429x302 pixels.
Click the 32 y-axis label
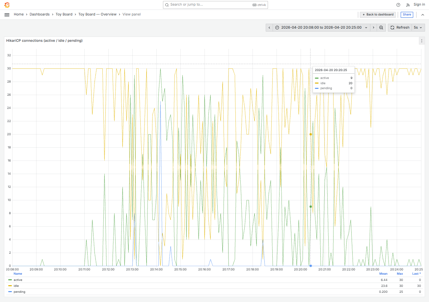click(x=9, y=55)
